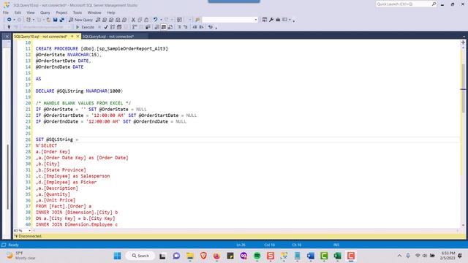Click the Decrease indent icon

coord(195,27)
